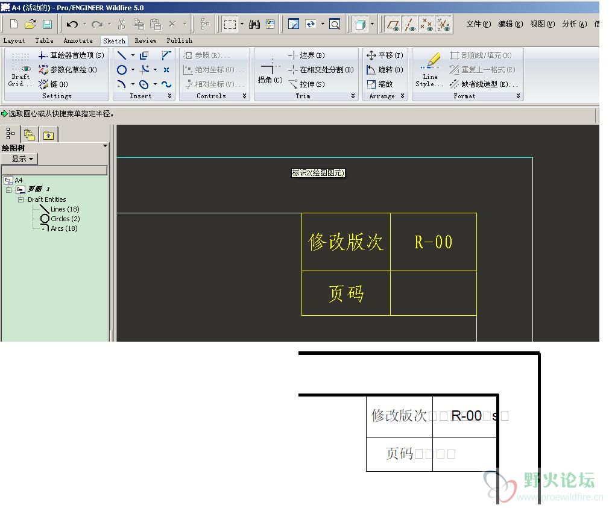Toggle datum plane display icon
The width and height of the screenshot is (609, 508).
(393, 25)
